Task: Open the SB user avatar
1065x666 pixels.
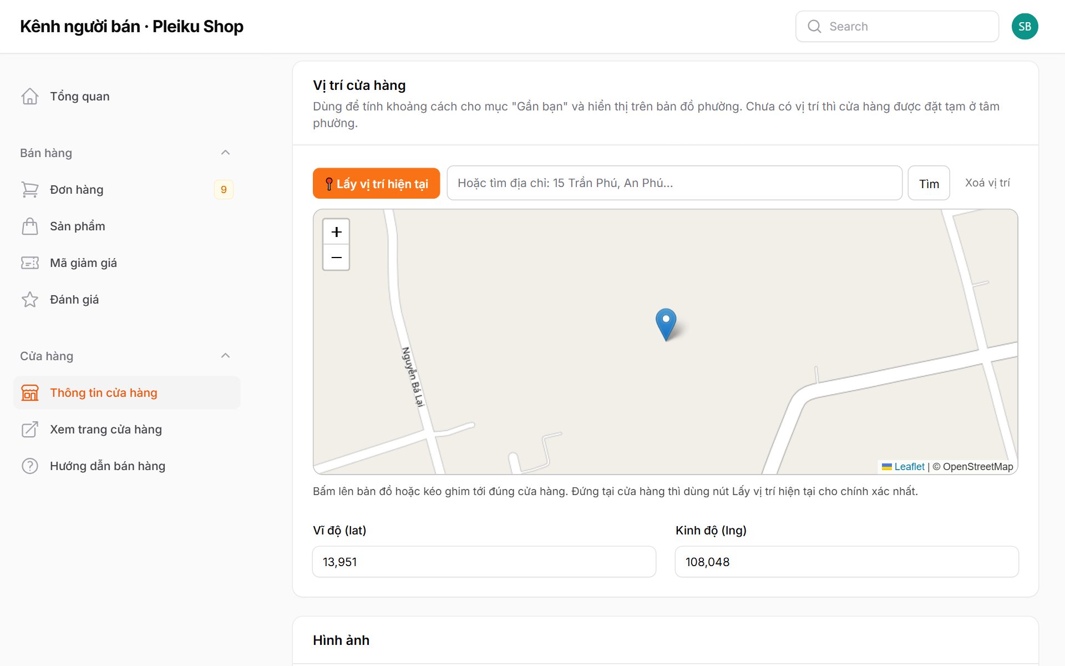Action: 1025,27
